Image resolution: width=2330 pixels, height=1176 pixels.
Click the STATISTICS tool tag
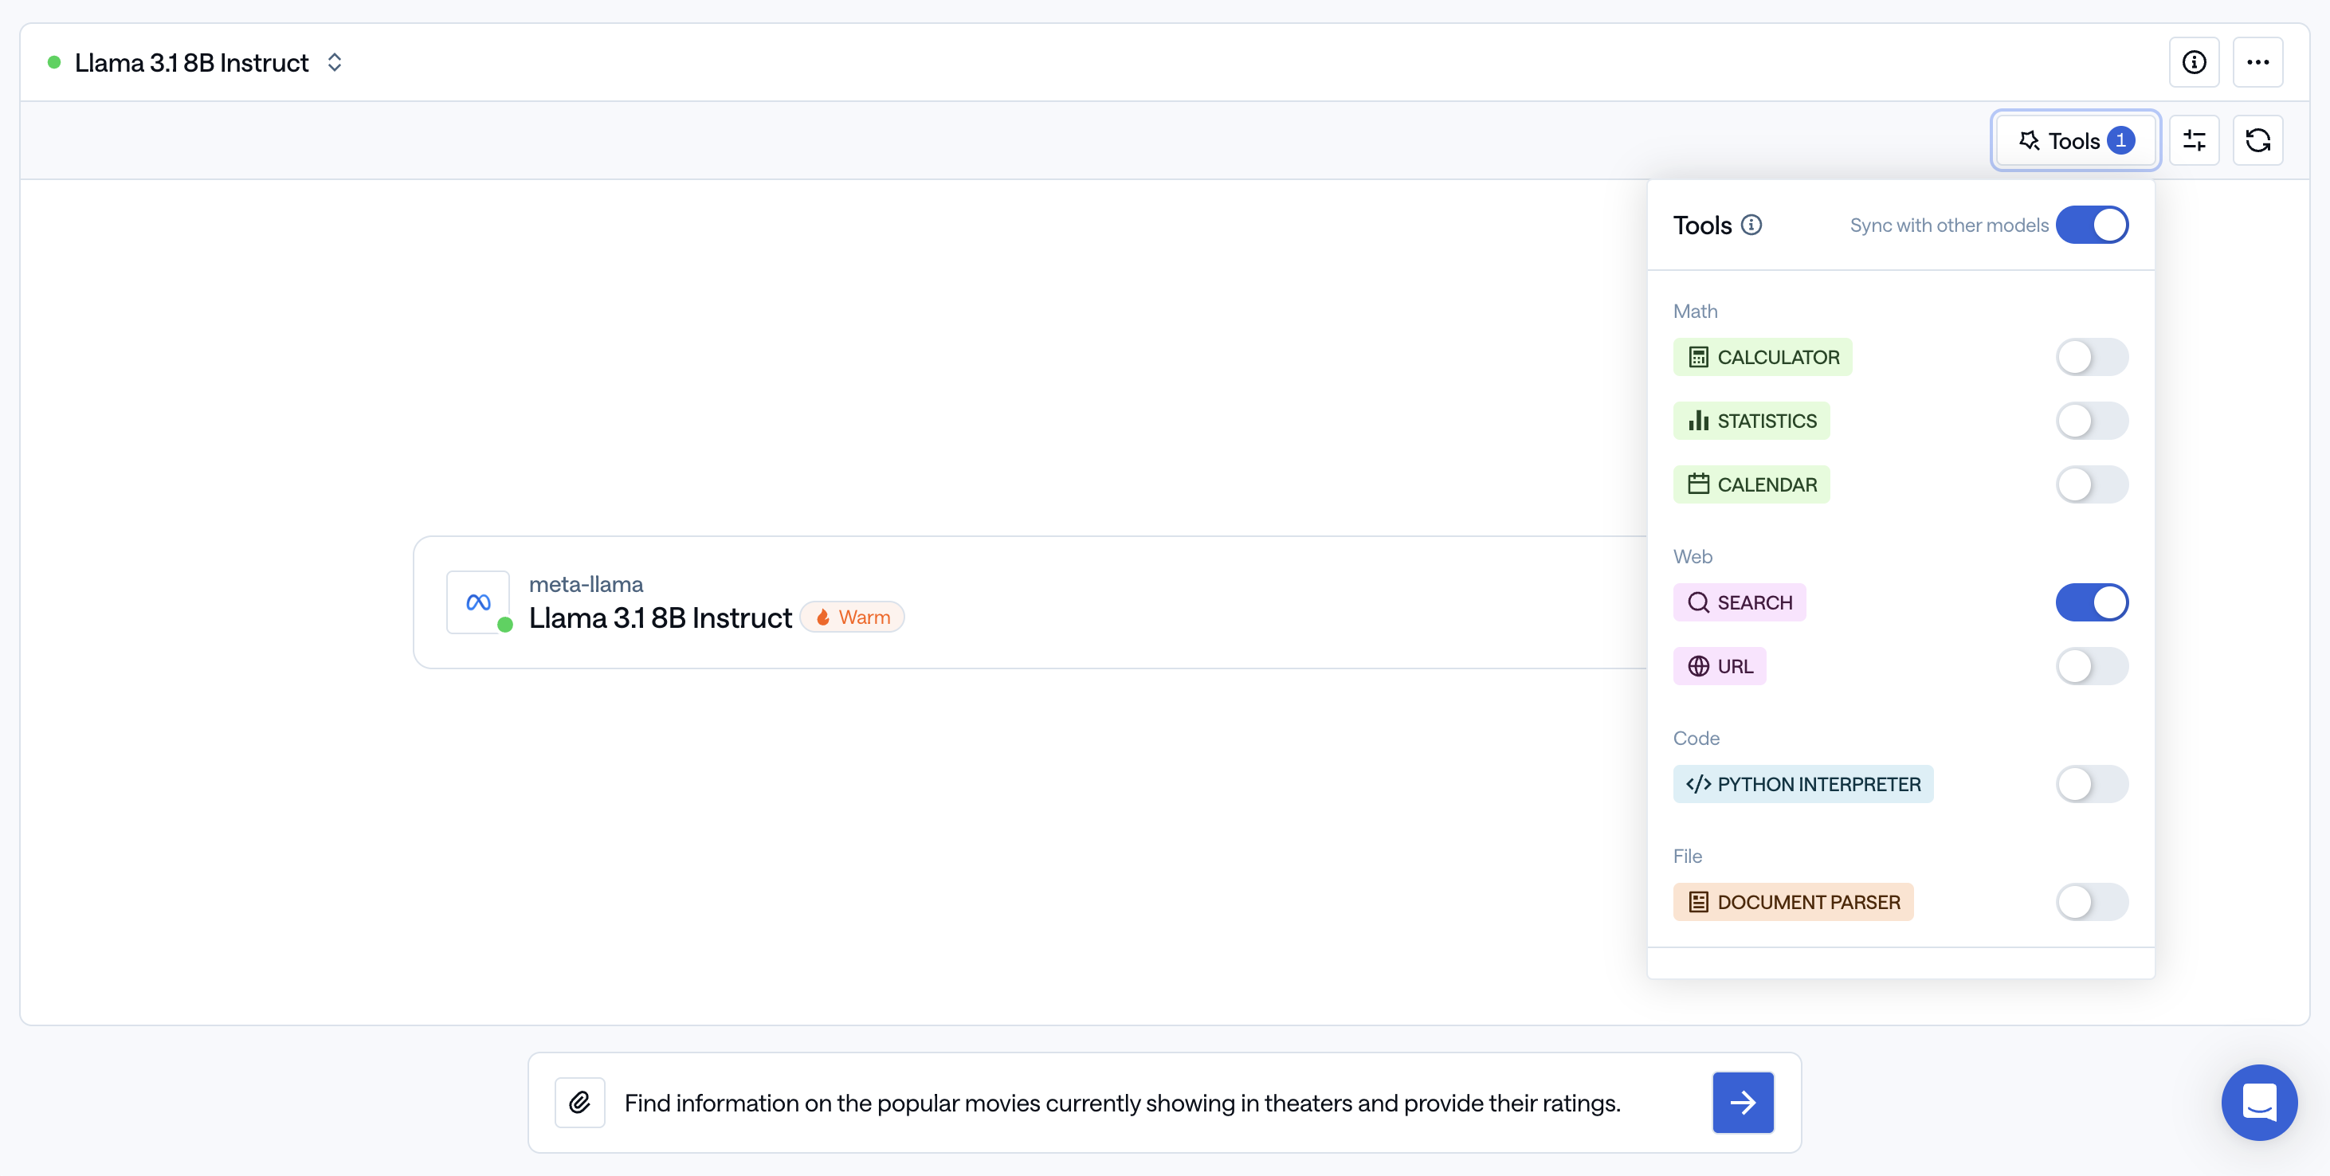pyautogui.click(x=1751, y=421)
